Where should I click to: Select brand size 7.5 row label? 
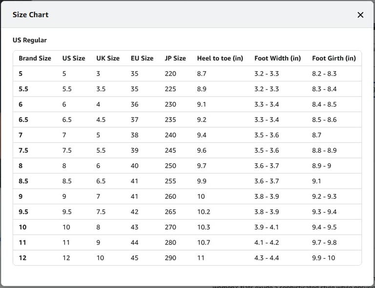click(x=23, y=151)
